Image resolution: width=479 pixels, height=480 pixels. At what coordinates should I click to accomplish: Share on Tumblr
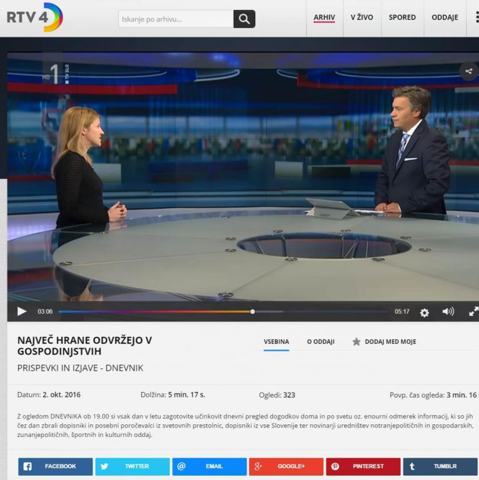point(440,466)
